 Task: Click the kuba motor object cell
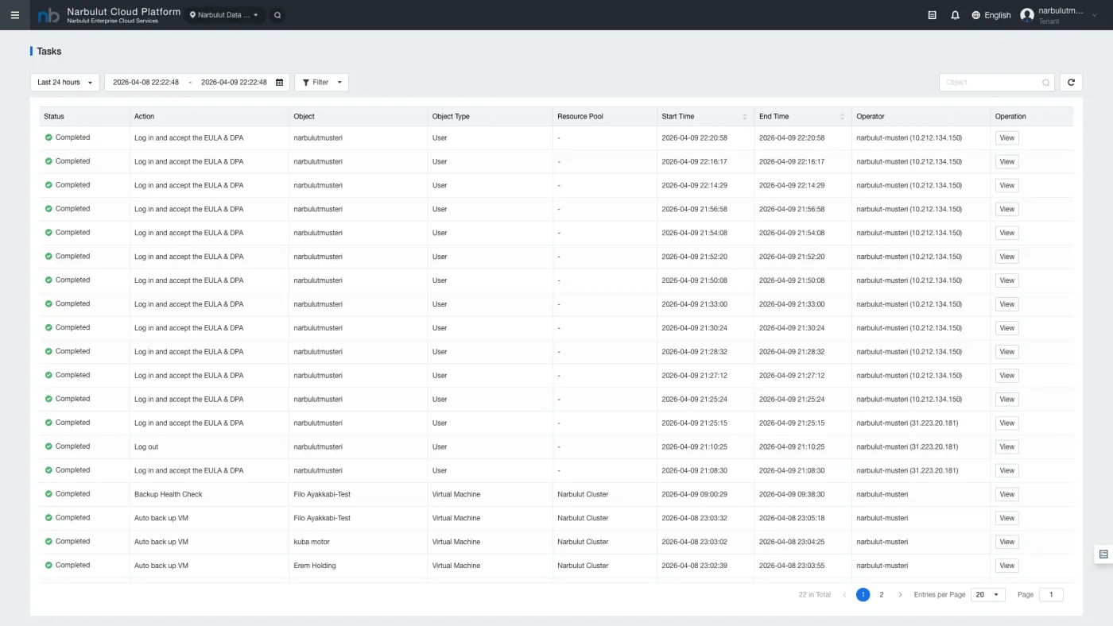click(x=312, y=542)
